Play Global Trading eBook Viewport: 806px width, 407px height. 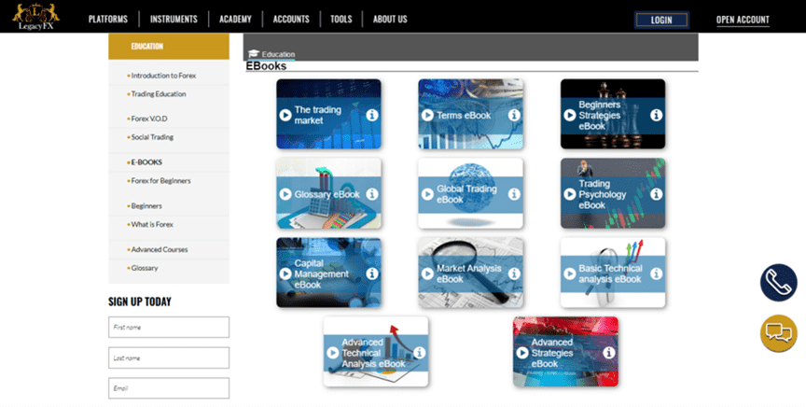[427, 194]
